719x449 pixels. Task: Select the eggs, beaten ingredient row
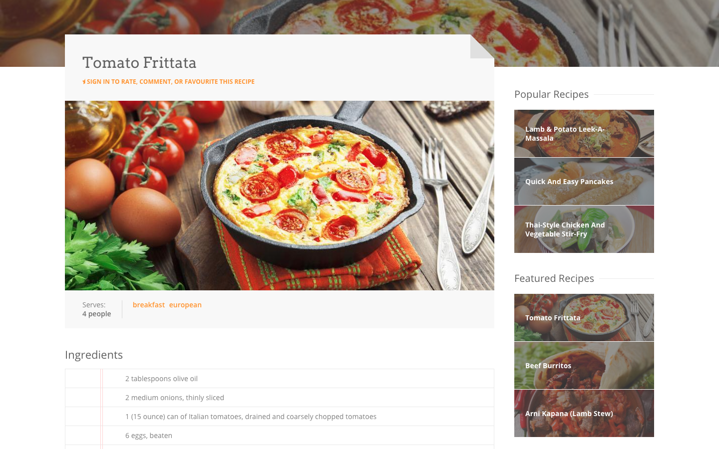[x=280, y=436]
